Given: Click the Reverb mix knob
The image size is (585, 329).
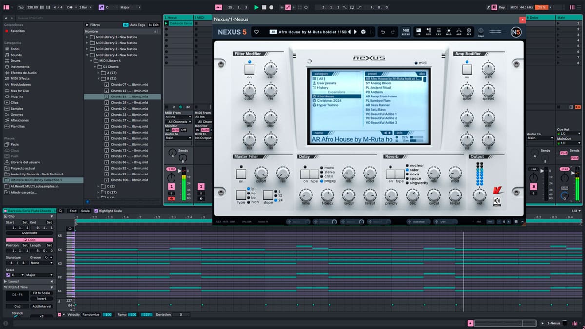Looking at the screenshot, I should (433, 173).
